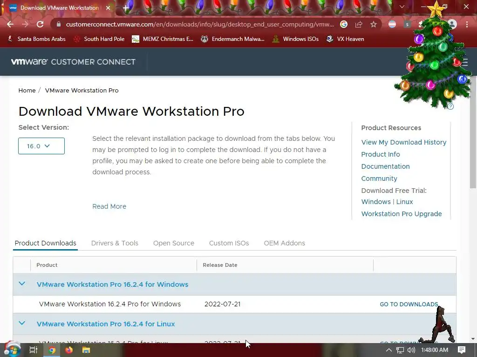Viewport: 477px width, 357px height.
Task: Click Read More link
Action: (109, 206)
